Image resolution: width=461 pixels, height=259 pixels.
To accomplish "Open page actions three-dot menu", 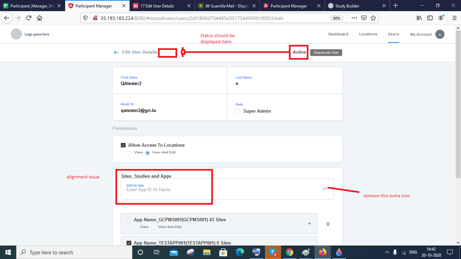I will point(354,18).
